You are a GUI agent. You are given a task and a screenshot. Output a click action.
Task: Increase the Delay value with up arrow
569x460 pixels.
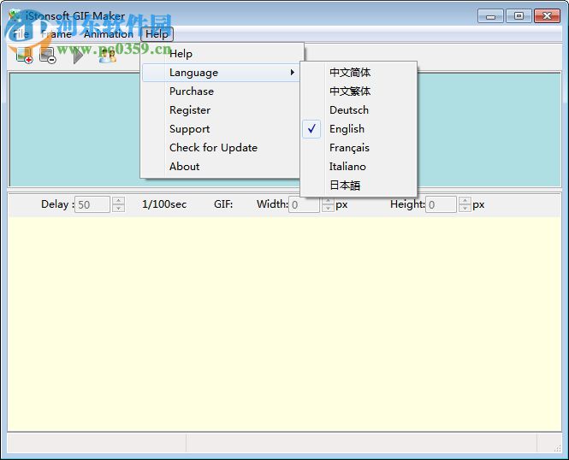coord(119,200)
